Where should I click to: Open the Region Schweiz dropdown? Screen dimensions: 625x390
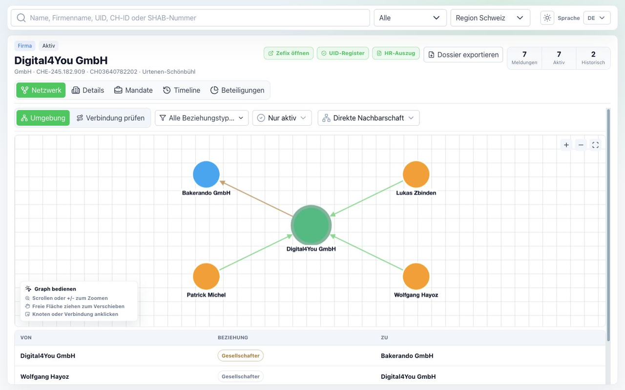click(x=490, y=18)
